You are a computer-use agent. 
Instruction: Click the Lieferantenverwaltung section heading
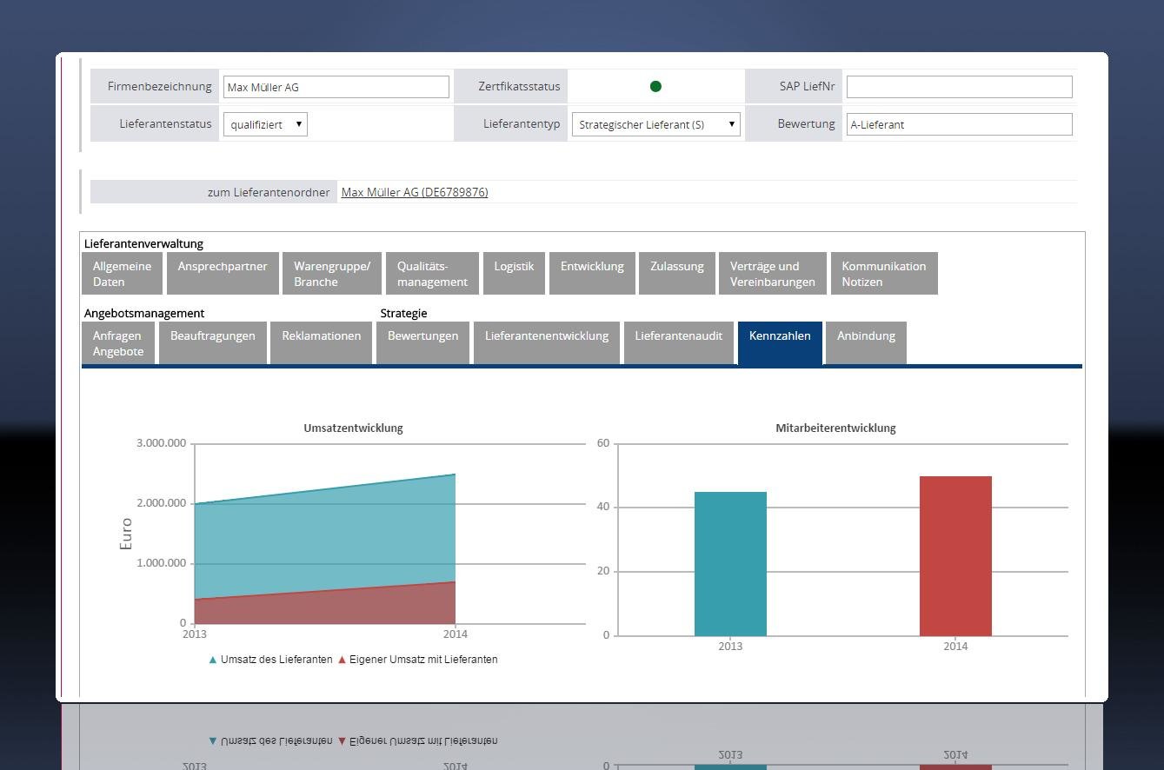click(x=143, y=244)
